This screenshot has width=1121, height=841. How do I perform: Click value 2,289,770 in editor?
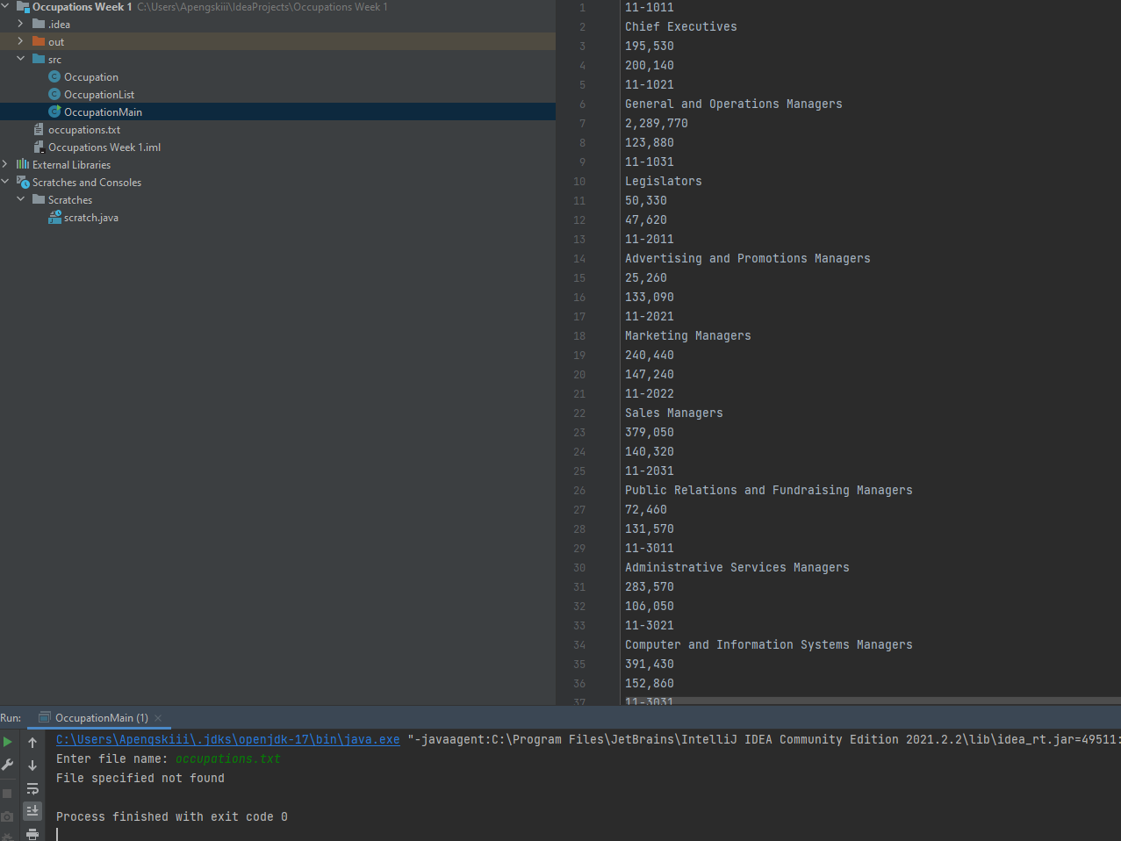pyautogui.click(x=657, y=123)
